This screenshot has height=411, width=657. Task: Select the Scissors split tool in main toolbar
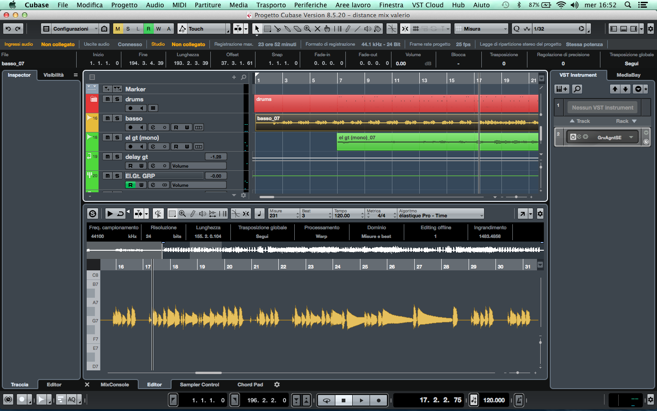[277, 29]
